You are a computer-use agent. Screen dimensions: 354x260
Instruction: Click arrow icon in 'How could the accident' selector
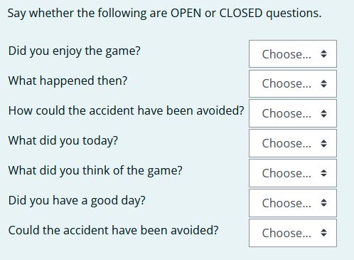[x=324, y=113]
